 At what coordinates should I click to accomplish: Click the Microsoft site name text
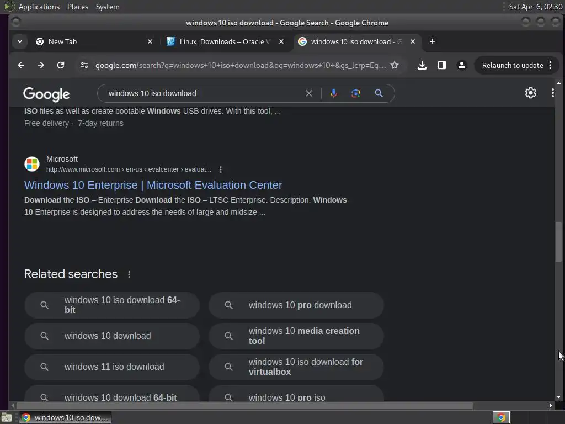point(62,159)
